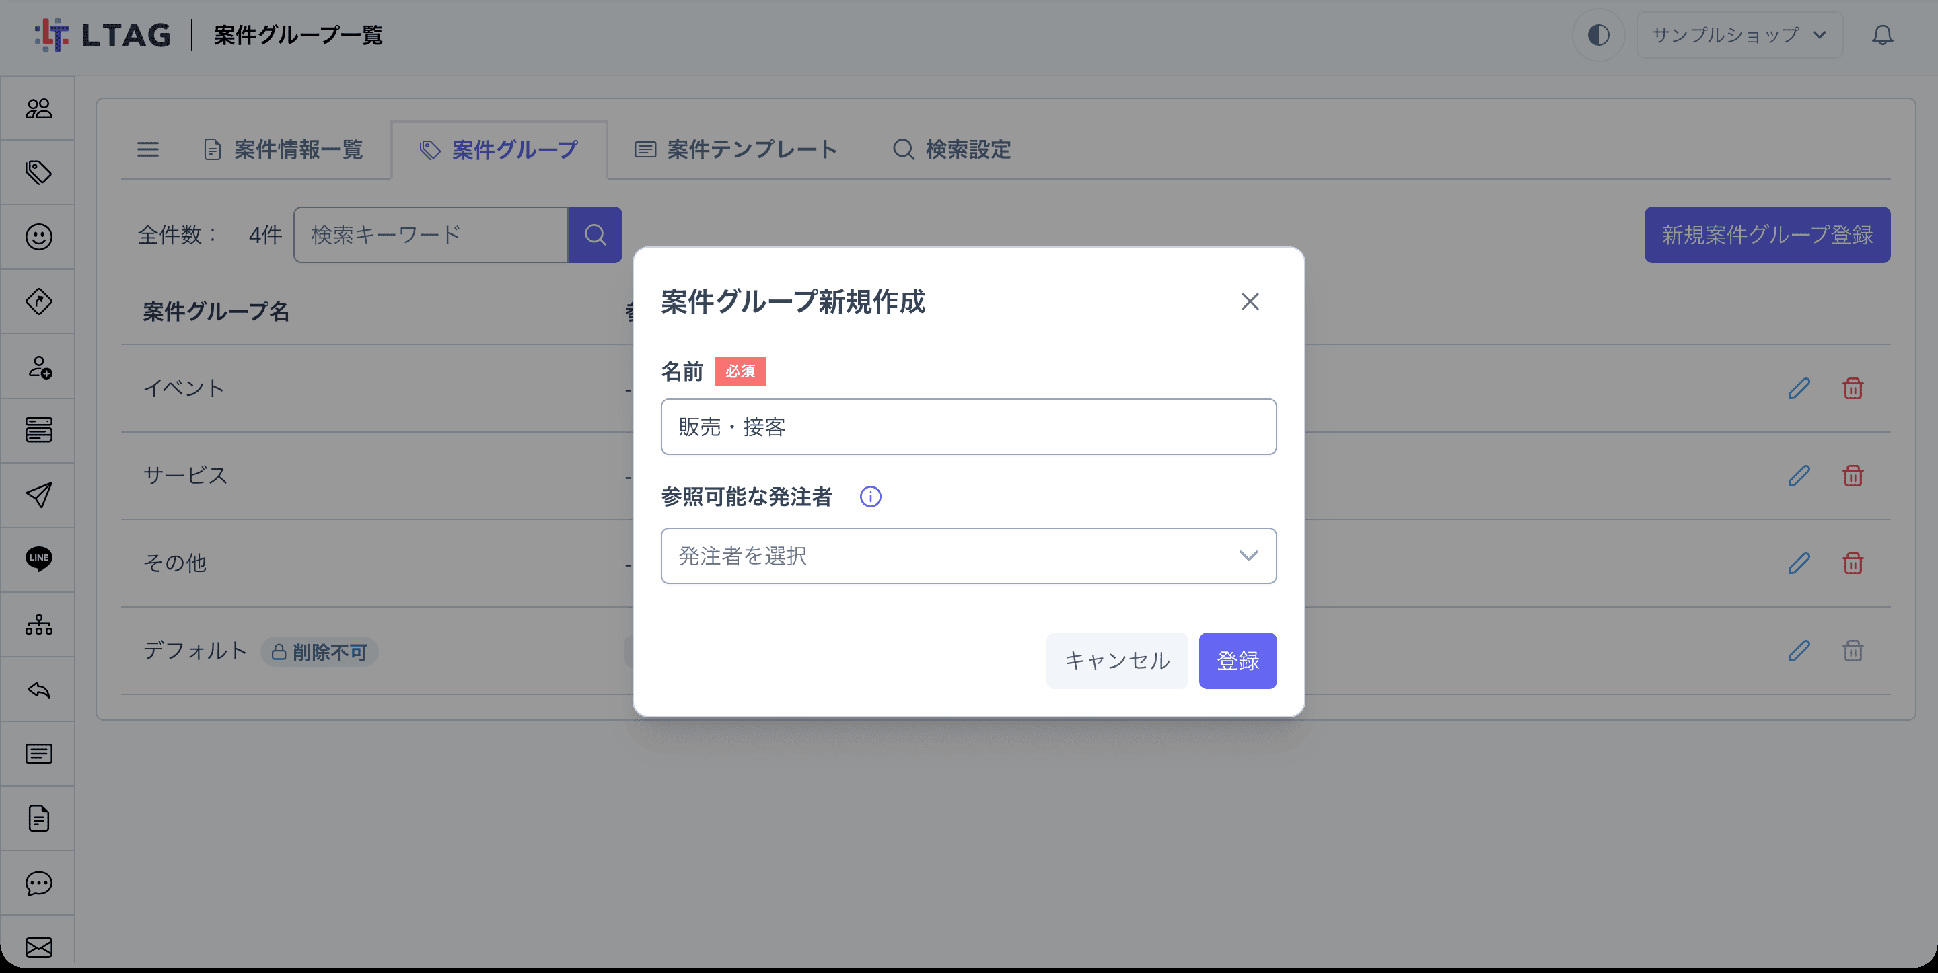Open the document sidebar icon
Screen dimensions: 1938x973
click(x=38, y=818)
